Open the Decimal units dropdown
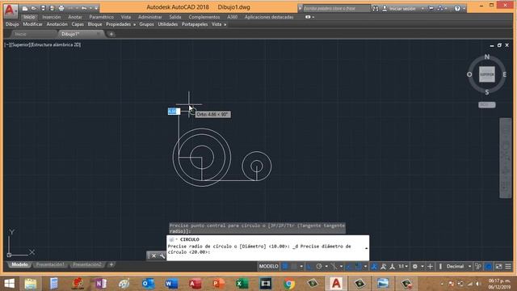The width and height of the screenshot is (517, 291). [x=458, y=266]
